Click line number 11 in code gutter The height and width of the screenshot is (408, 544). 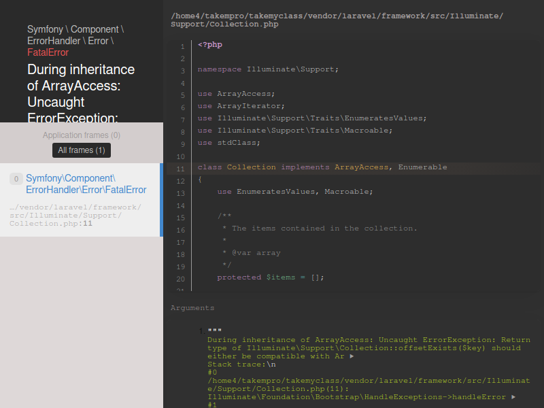pyautogui.click(x=180, y=169)
